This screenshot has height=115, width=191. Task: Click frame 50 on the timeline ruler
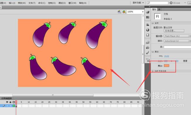pos(83,102)
